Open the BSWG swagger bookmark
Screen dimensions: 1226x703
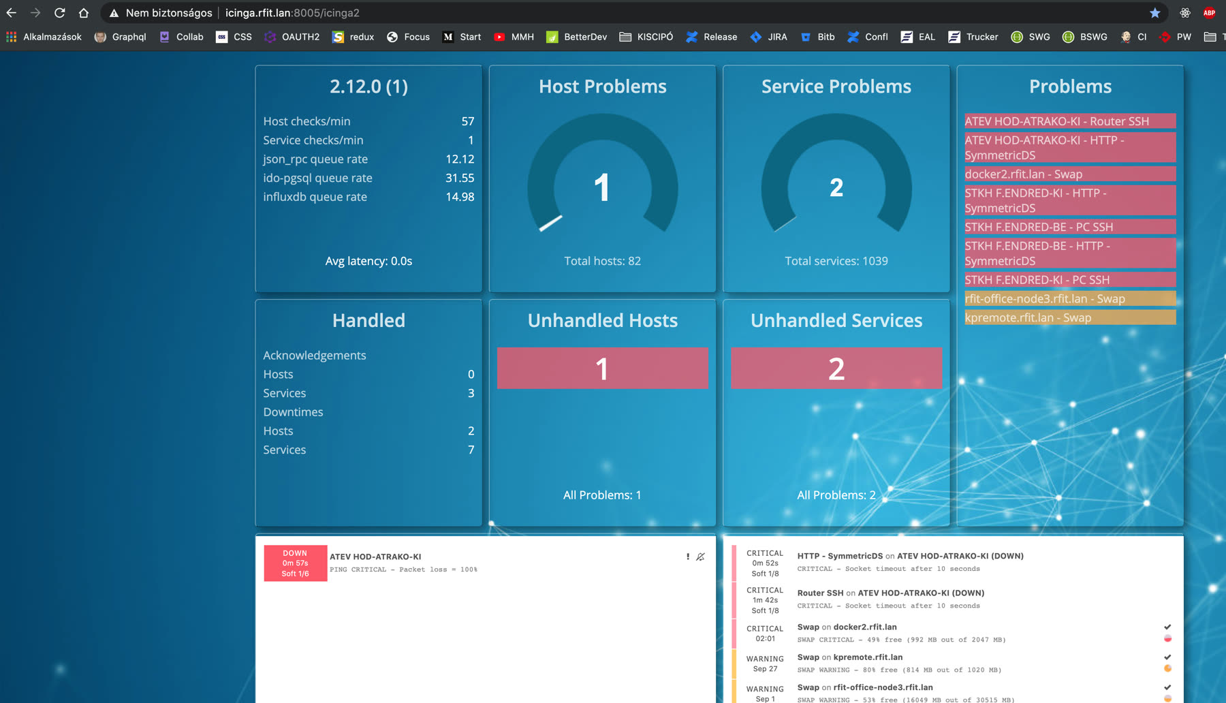pos(1085,37)
